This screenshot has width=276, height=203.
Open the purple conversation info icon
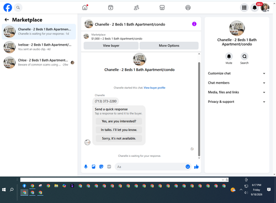point(194,24)
